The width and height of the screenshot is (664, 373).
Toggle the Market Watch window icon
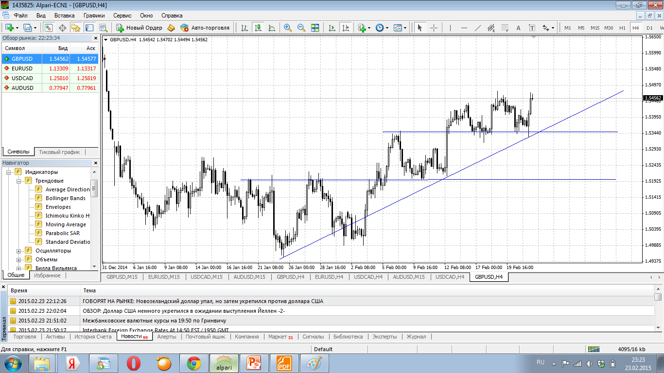click(49, 28)
